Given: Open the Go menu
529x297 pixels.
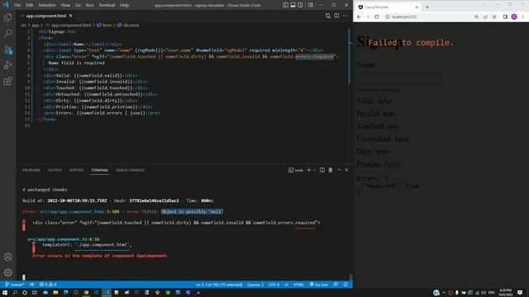Looking at the screenshot, I should [x=78, y=5].
